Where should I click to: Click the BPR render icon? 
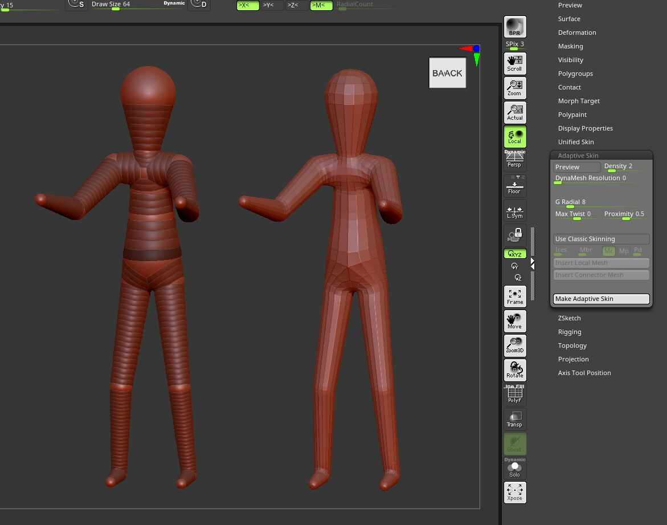pos(514,26)
